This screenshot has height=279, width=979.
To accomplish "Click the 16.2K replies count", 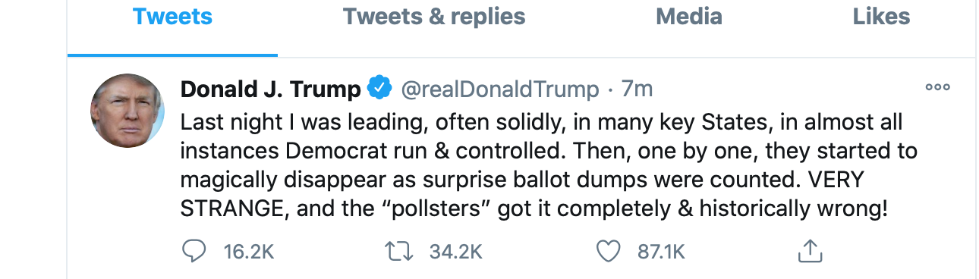I will point(249,252).
